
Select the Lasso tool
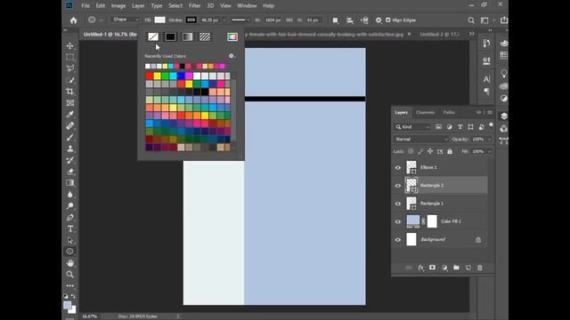click(70, 68)
